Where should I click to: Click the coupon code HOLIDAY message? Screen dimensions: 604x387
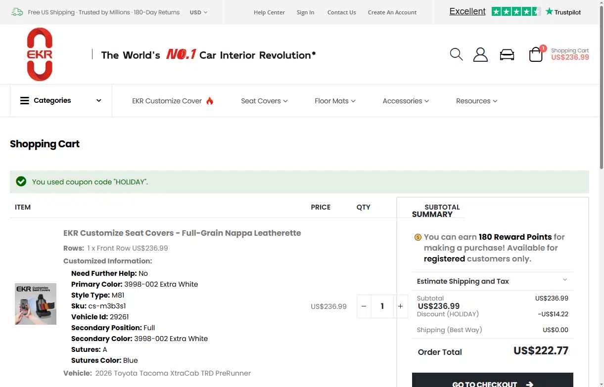[x=90, y=182]
